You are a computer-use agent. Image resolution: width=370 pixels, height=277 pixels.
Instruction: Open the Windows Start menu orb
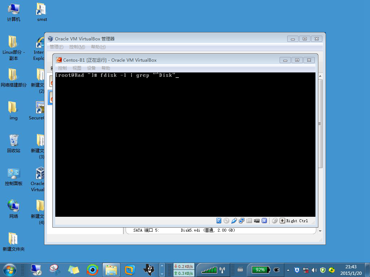click(x=10, y=270)
